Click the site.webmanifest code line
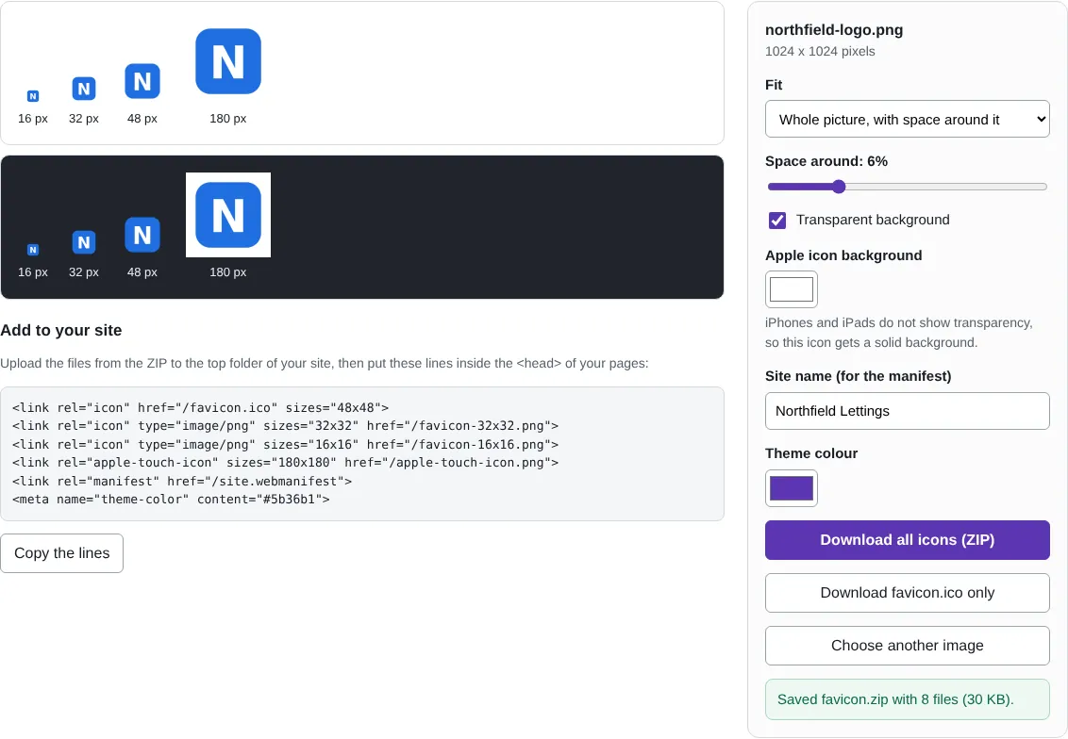This screenshot has height=739, width=1068. [182, 481]
